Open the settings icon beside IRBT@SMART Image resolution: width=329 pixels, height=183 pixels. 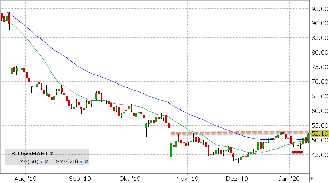(x=52, y=153)
